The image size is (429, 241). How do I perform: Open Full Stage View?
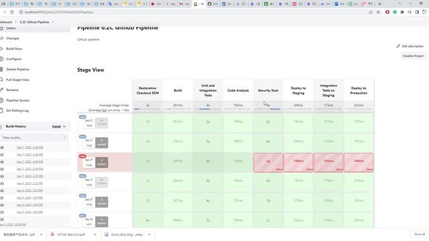17,80
